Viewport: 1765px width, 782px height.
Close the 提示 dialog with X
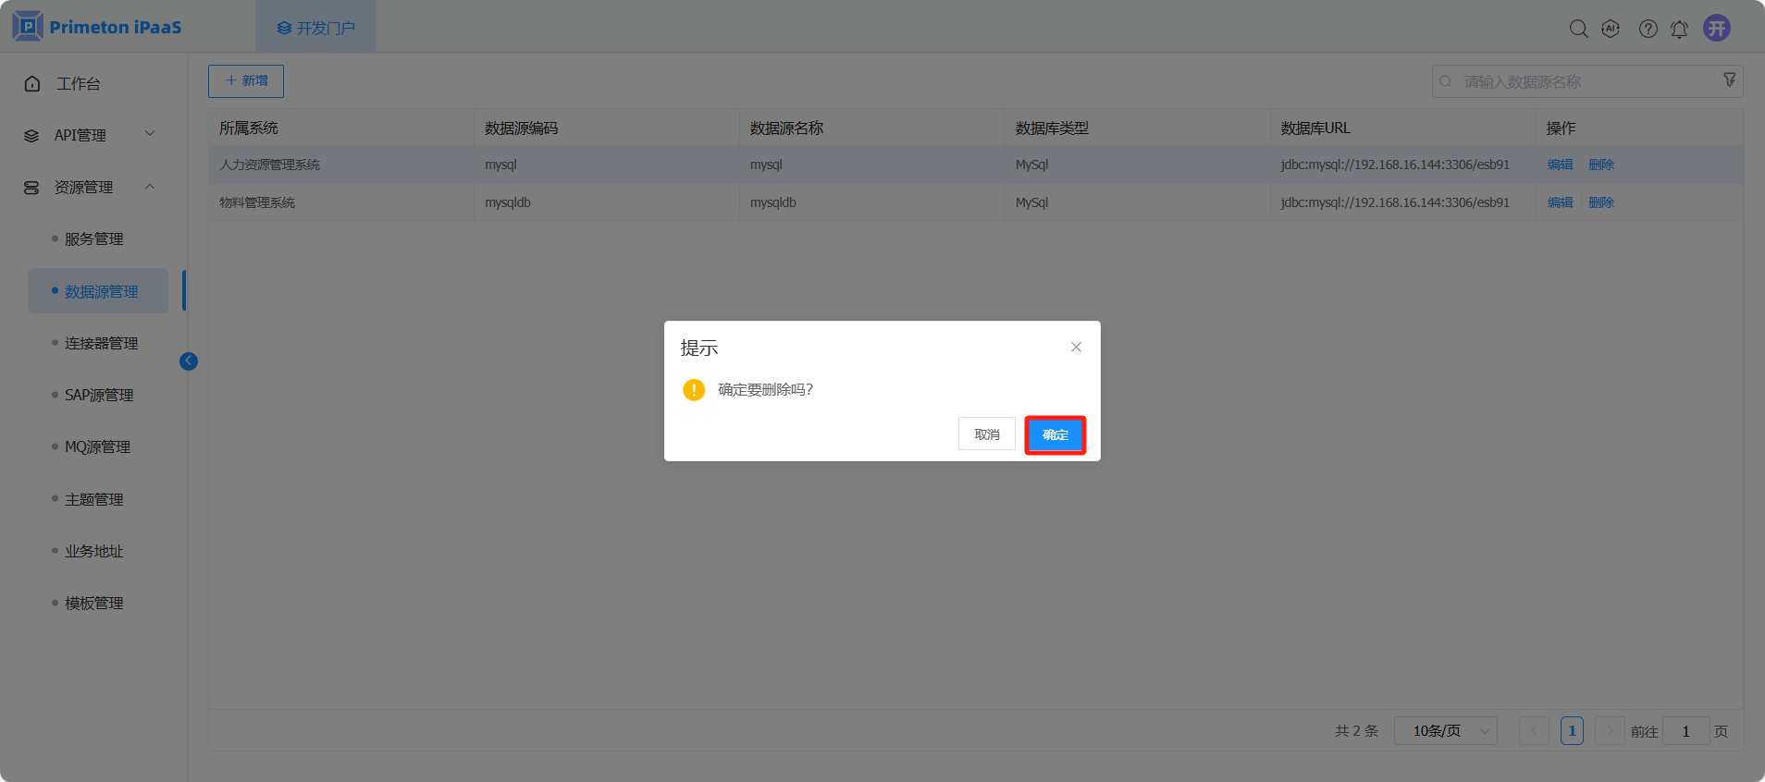1076,348
